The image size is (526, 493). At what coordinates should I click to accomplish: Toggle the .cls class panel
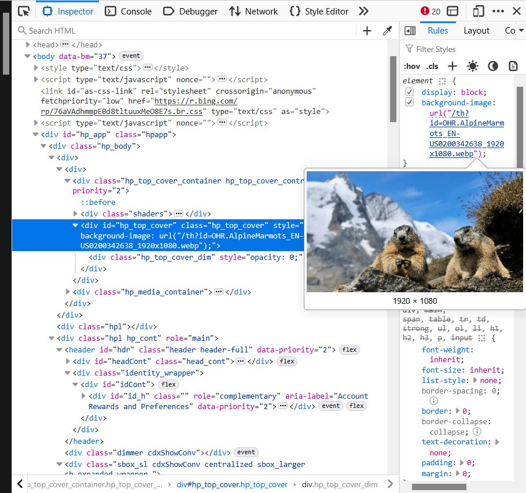[x=432, y=66]
